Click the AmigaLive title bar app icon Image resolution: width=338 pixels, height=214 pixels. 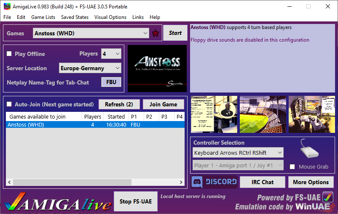(7, 6)
